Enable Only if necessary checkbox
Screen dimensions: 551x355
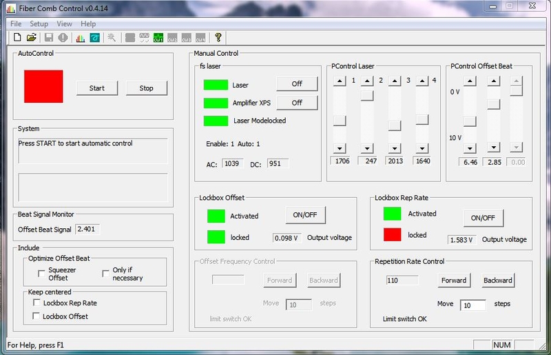tap(105, 274)
